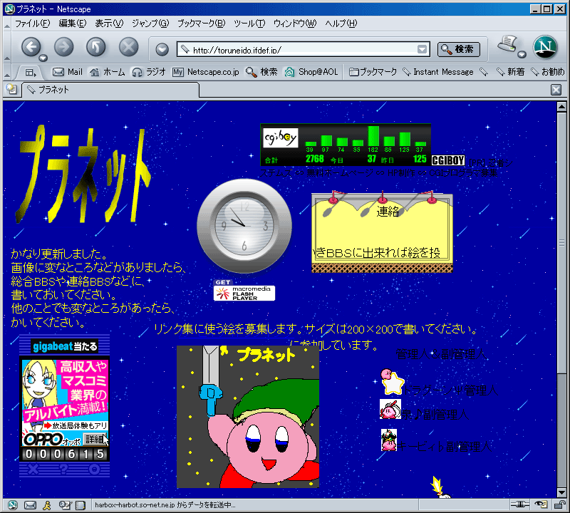Click the Get Macromedia Flash Player badge
570x513 pixels.
tap(244, 290)
